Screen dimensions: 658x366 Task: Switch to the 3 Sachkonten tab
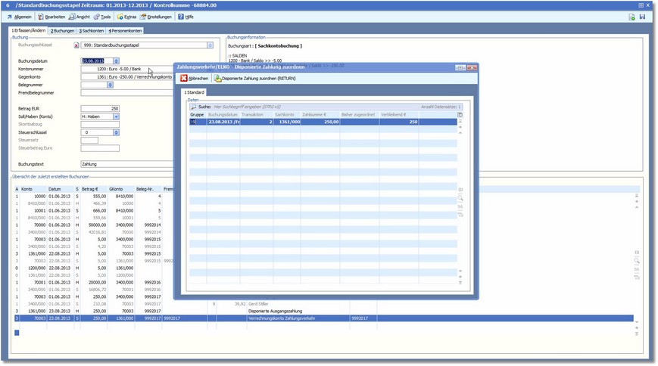point(91,30)
